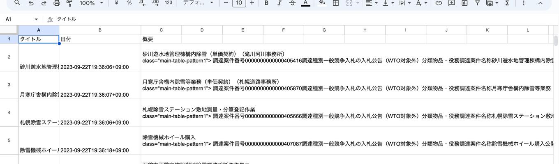Open the 123 number format menu
559x164 pixels.
[x=169, y=3]
